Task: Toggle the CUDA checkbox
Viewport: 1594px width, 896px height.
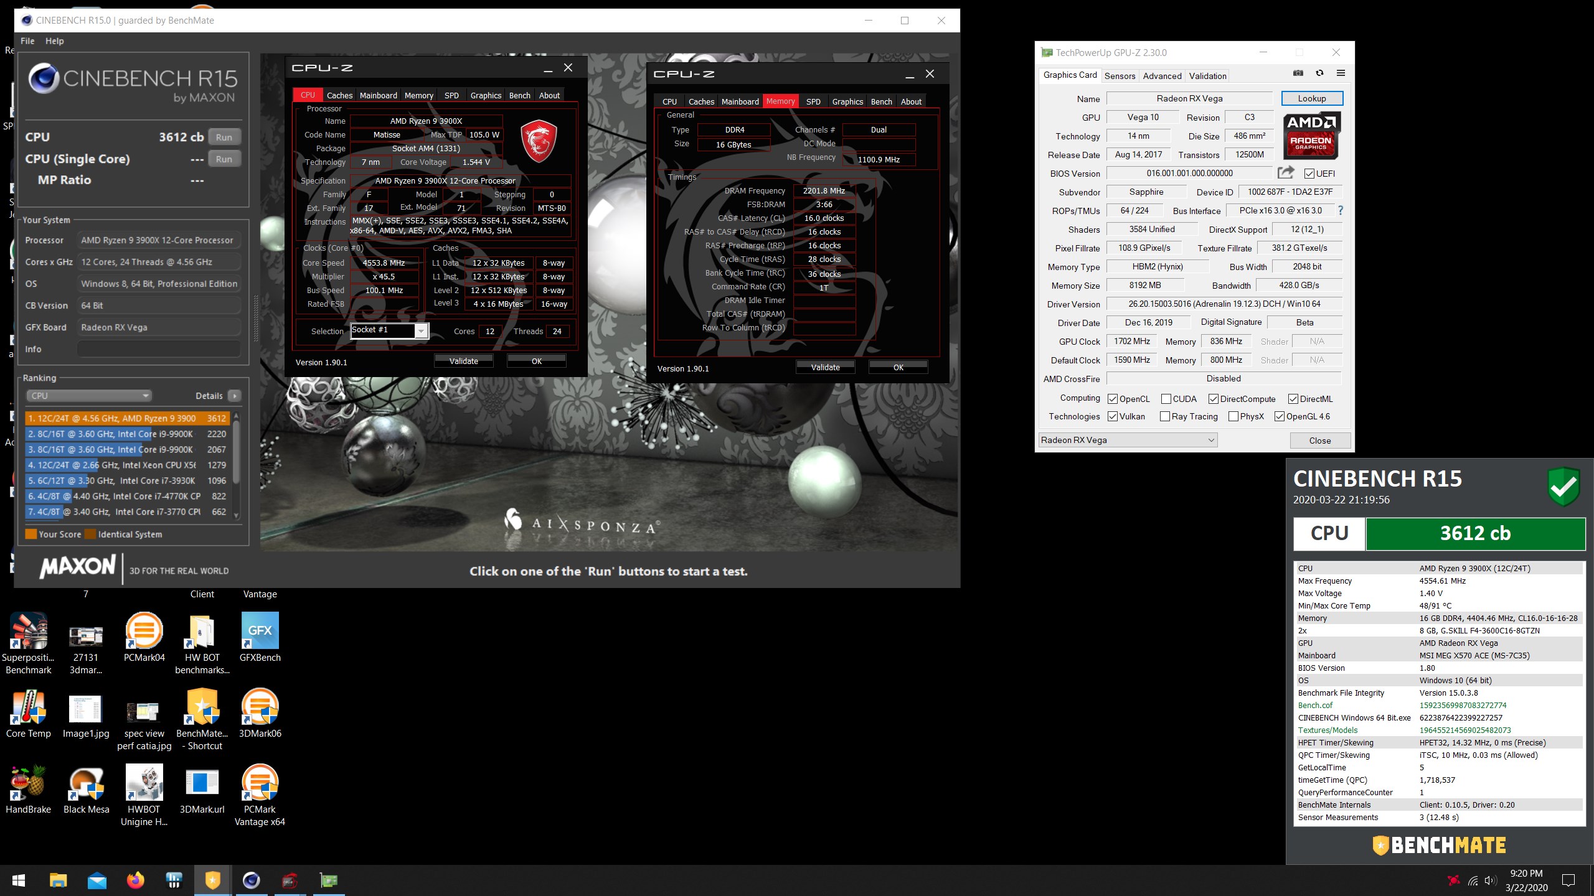Action: coord(1166,399)
